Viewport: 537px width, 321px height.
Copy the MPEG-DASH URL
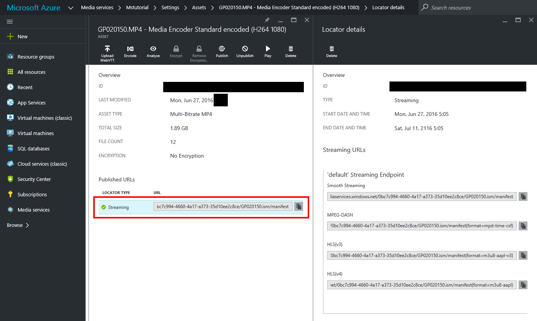(x=523, y=226)
